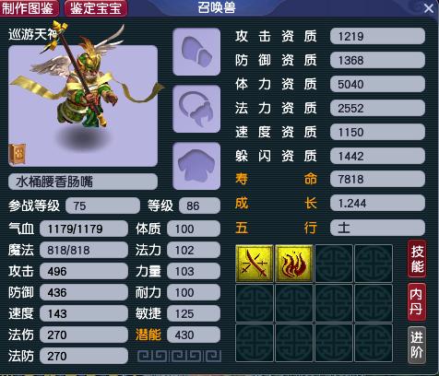The width and height of the screenshot is (439, 376).
Task: Open the bracer equipment slot
Action: [196, 52]
